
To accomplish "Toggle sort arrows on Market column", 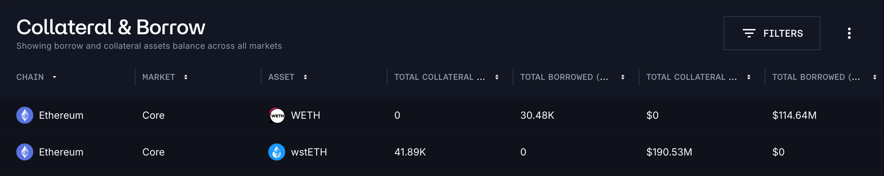I will (186, 77).
